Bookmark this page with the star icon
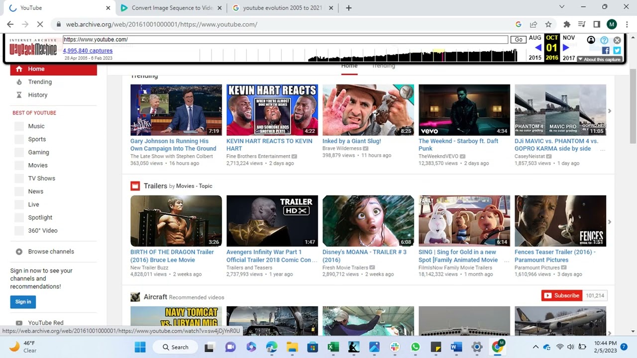The height and width of the screenshot is (358, 637). pos(548,24)
